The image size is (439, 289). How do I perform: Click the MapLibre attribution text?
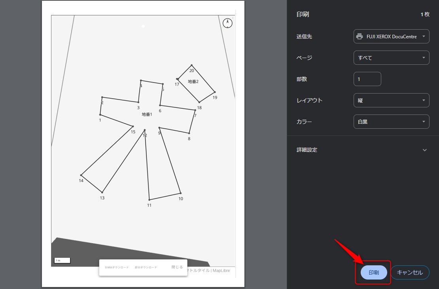[x=221, y=270]
